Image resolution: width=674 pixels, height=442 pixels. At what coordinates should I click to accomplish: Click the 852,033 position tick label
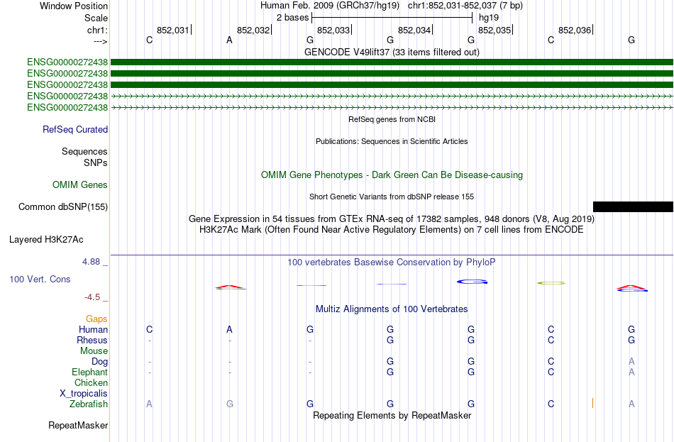click(x=333, y=30)
